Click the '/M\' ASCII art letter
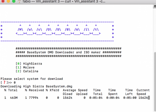 [20, 30]
